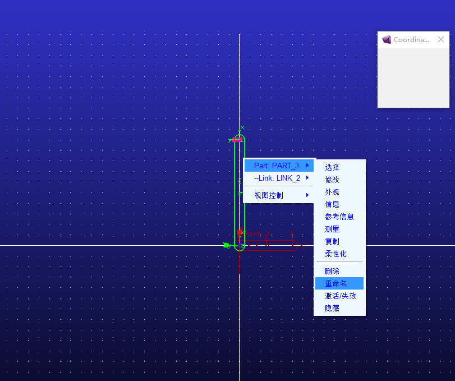The height and width of the screenshot is (381, 455).
Task: Choose 选择 from the PART_3 submenu
Action: point(332,167)
